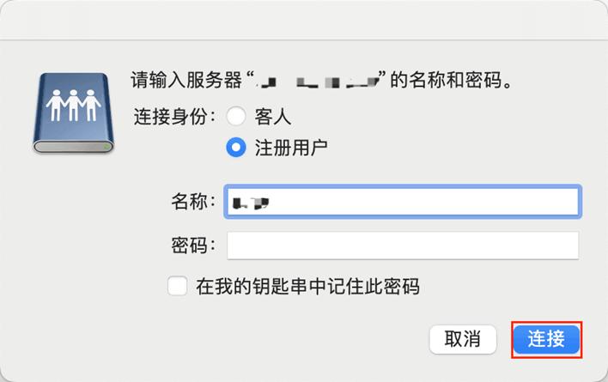Click the 客人 label text
The width and height of the screenshot is (608, 382).
pyautogui.click(x=273, y=116)
